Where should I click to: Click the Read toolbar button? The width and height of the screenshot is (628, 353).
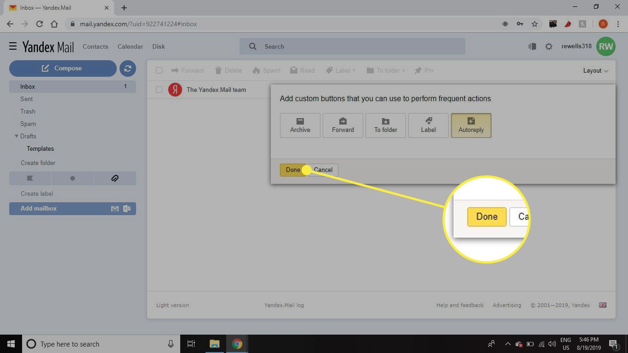302,70
